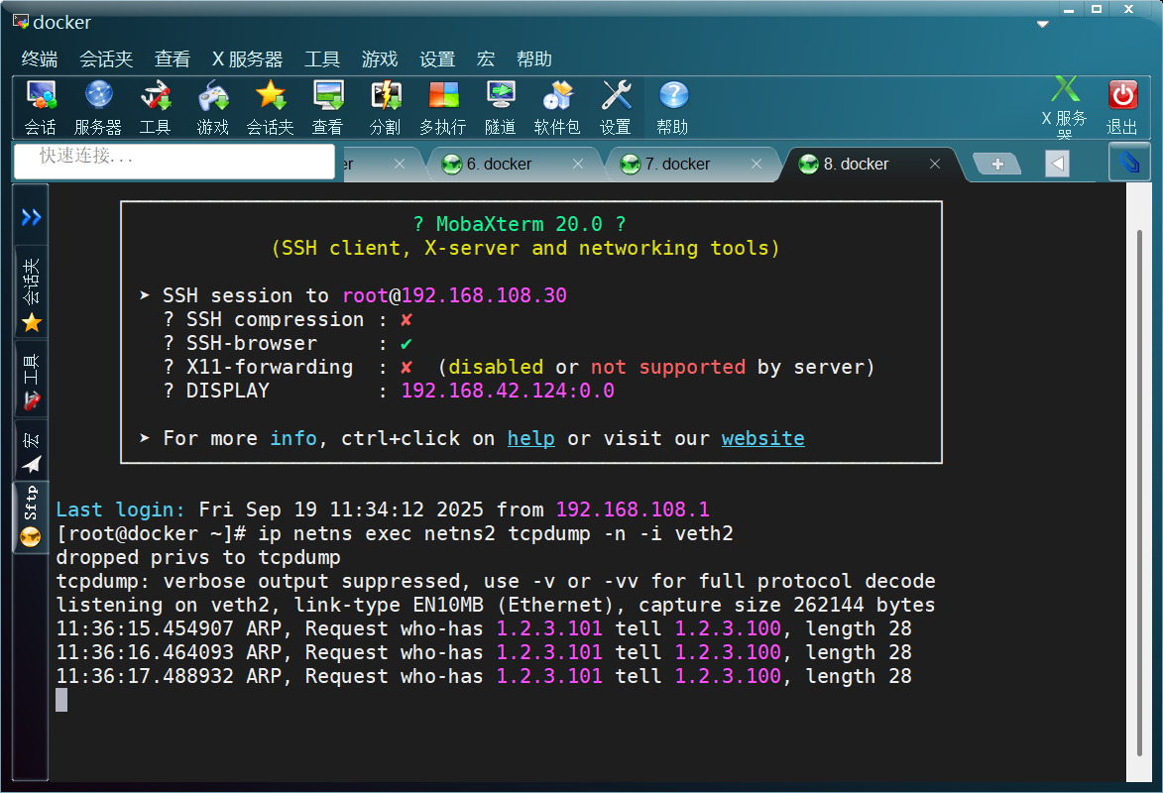The image size is (1163, 793).
Task: Click the red 退出 (Exit) power icon
Action: (1122, 108)
